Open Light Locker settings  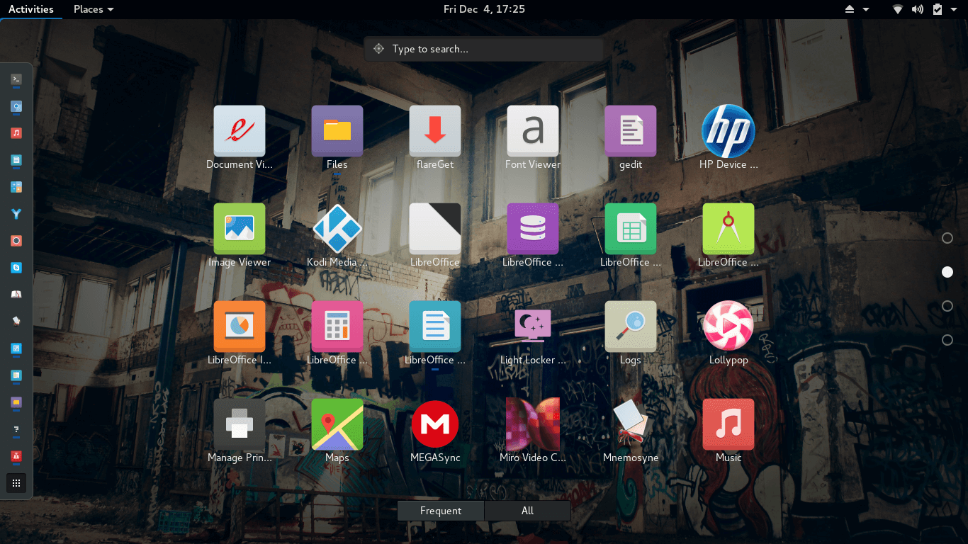[533, 327]
